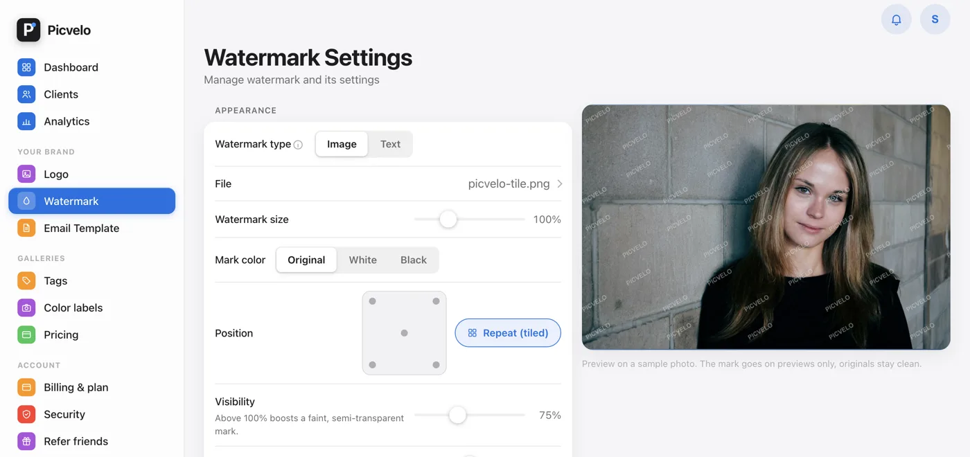Viewport: 970px width, 457px height.
Task: Open the Security page
Action: click(x=91, y=414)
